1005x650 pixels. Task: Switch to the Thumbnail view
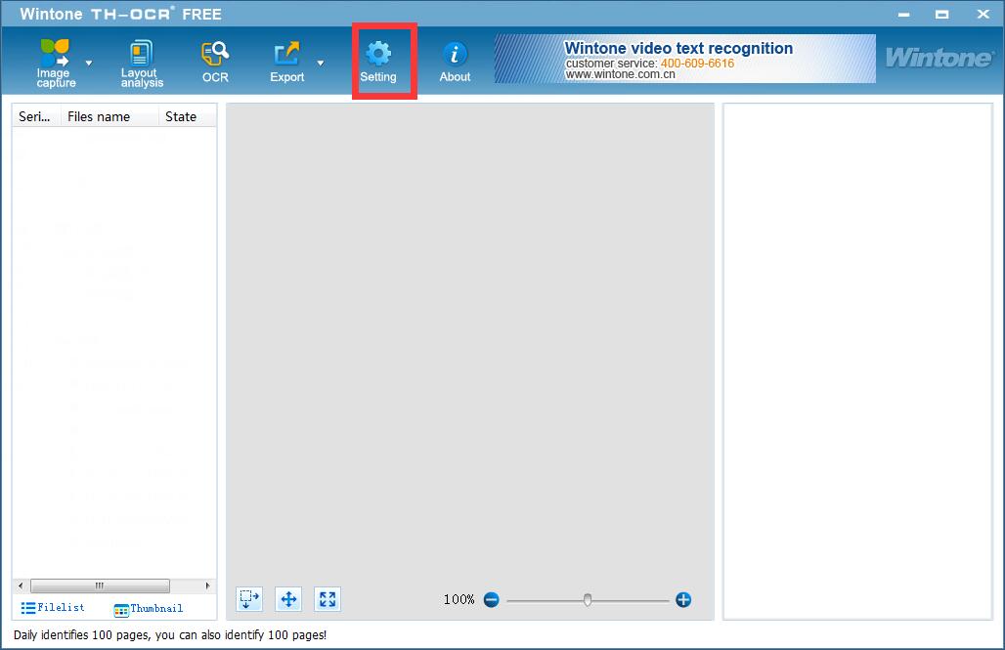pos(149,609)
